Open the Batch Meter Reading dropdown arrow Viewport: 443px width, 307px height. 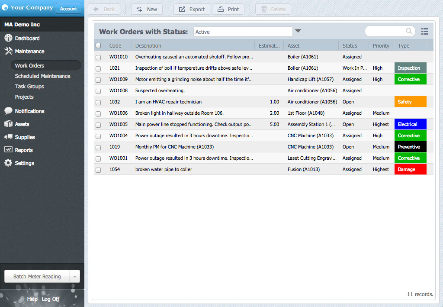coord(75,276)
